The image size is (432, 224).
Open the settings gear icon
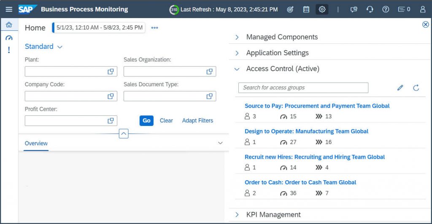[322, 9]
